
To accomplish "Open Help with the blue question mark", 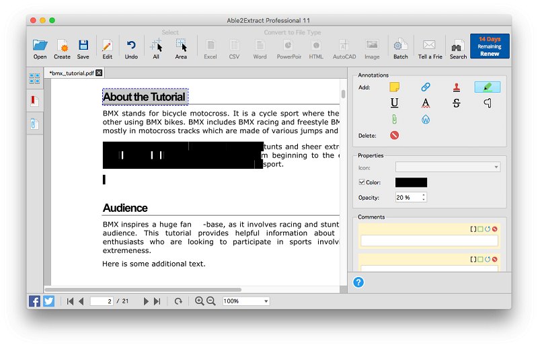I will point(358,282).
